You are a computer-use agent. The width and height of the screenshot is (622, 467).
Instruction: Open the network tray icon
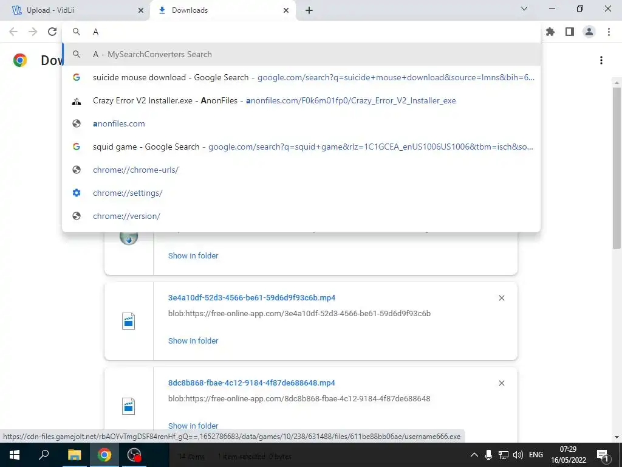click(x=504, y=455)
